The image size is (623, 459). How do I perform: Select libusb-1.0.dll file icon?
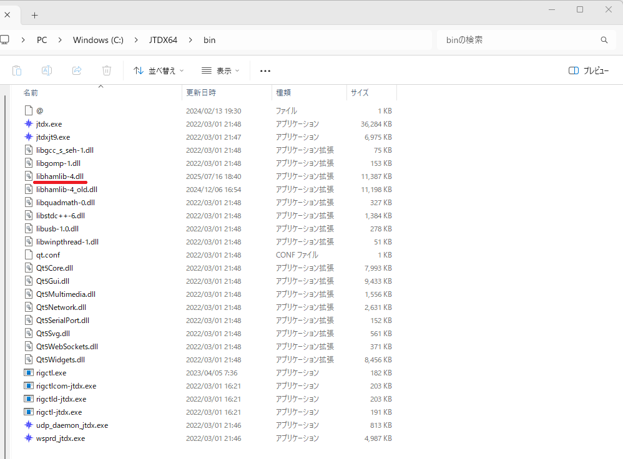click(x=29, y=228)
